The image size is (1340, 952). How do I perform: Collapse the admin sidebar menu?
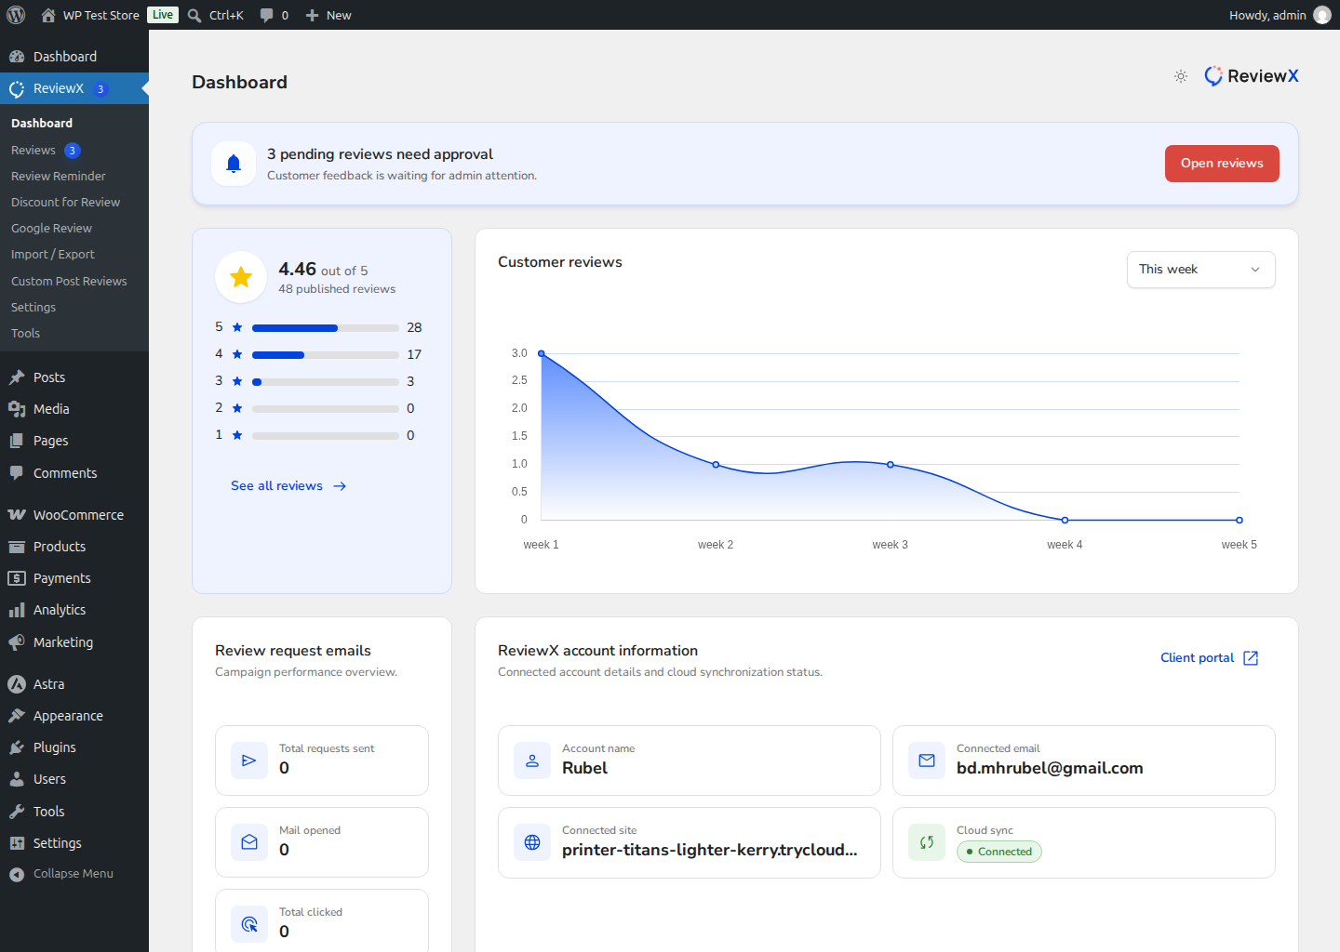click(x=74, y=873)
